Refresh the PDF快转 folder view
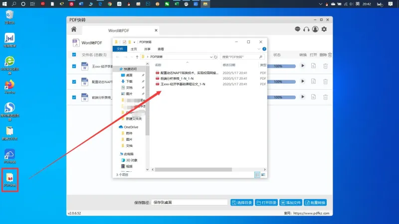The width and height of the screenshot is (399, 224). [216, 57]
